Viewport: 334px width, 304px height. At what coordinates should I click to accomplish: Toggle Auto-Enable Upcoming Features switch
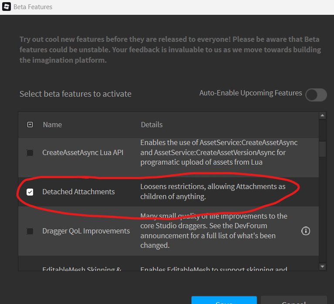[x=316, y=95]
